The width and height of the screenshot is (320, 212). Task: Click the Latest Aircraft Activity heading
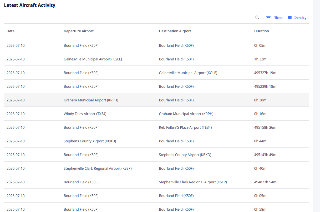30,5
